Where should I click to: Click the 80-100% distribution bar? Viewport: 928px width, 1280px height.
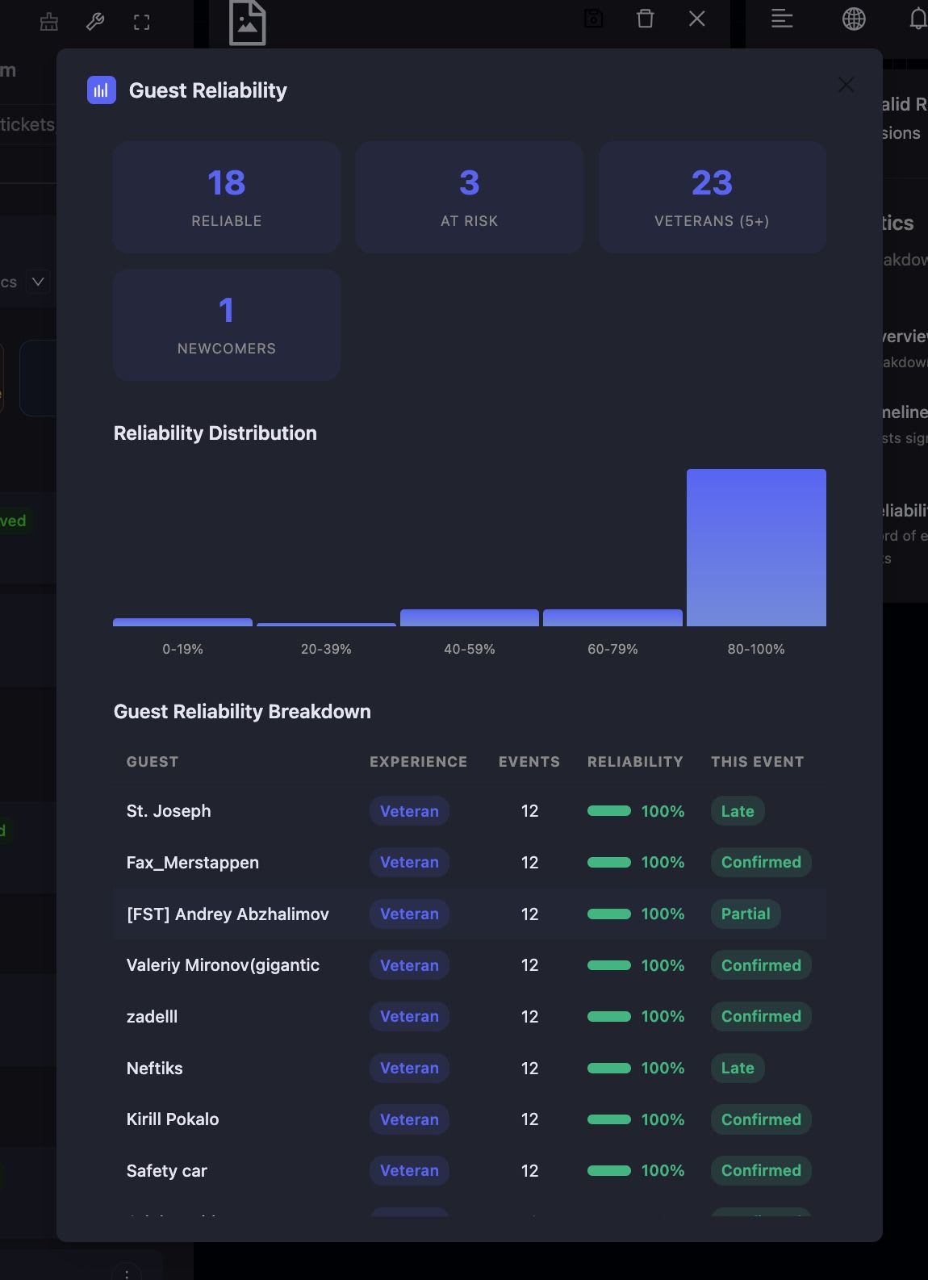[x=756, y=547]
